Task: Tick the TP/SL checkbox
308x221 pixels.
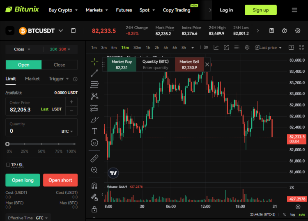Action: coord(8,165)
